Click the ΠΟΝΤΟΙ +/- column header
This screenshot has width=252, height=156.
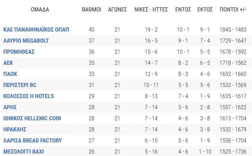233,9
